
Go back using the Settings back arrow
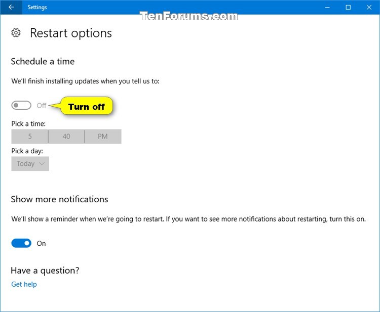[x=11, y=7]
